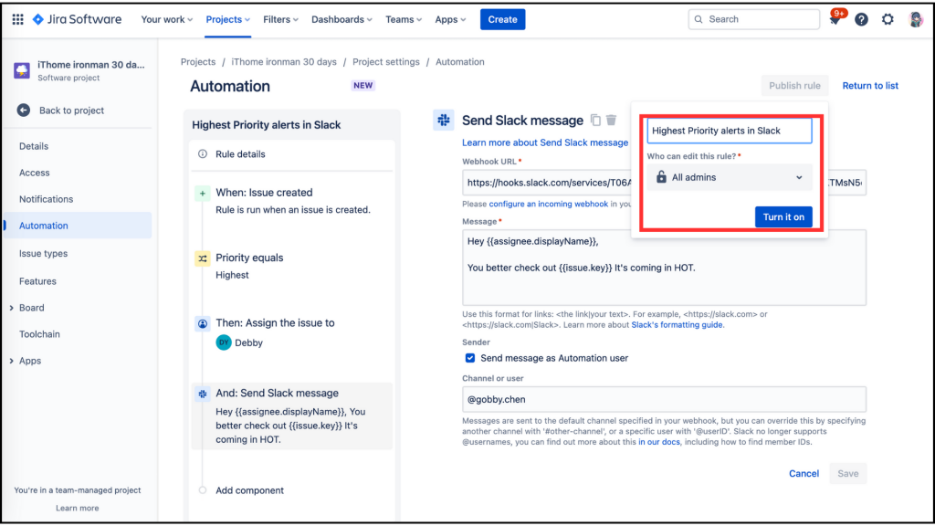Open the in our docs link
This screenshot has height=526, width=935.
click(x=659, y=442)
